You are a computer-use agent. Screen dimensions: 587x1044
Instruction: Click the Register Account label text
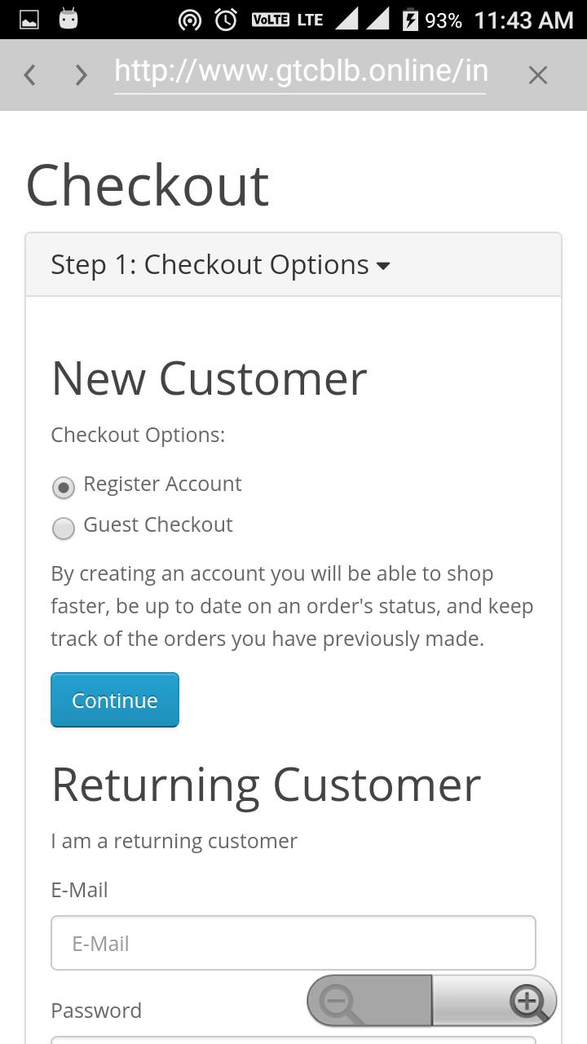(162, 484)
